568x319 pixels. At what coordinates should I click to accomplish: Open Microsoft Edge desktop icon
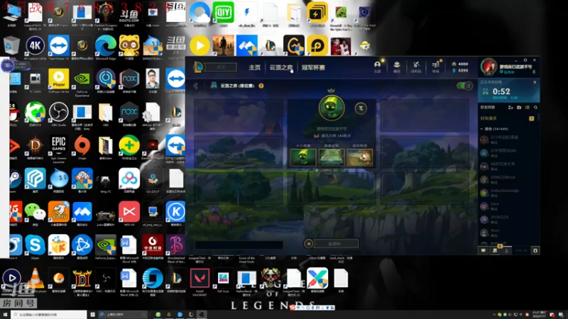tap(105, 46)
